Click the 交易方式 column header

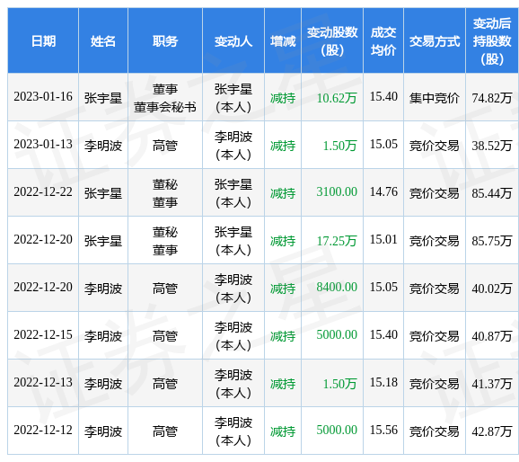pyautogui.click(x=435, y=40)
